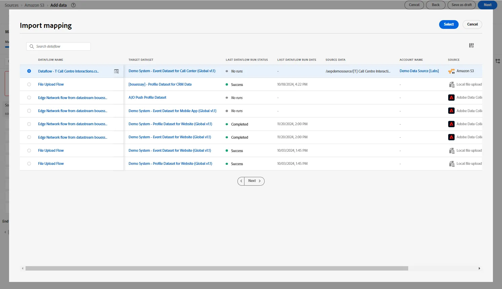Open Demo Data Source [Labs] account link

coord(419,71)
